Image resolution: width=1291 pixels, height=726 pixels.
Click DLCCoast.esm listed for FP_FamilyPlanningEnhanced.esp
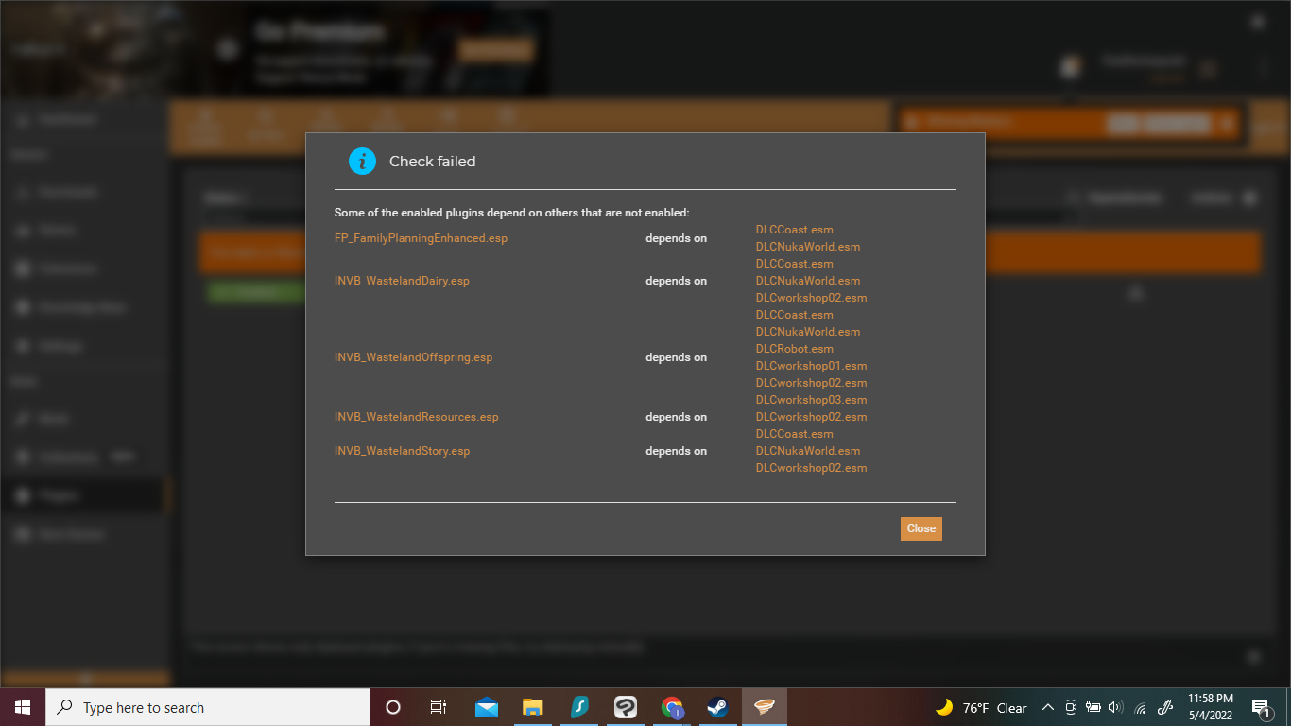pyautogui.click(x=795, y=230)
